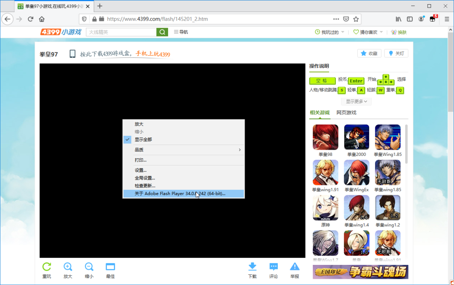454x285 pixels.
Task: Open the Firefox hamburger menu
Action: (447, 19)
